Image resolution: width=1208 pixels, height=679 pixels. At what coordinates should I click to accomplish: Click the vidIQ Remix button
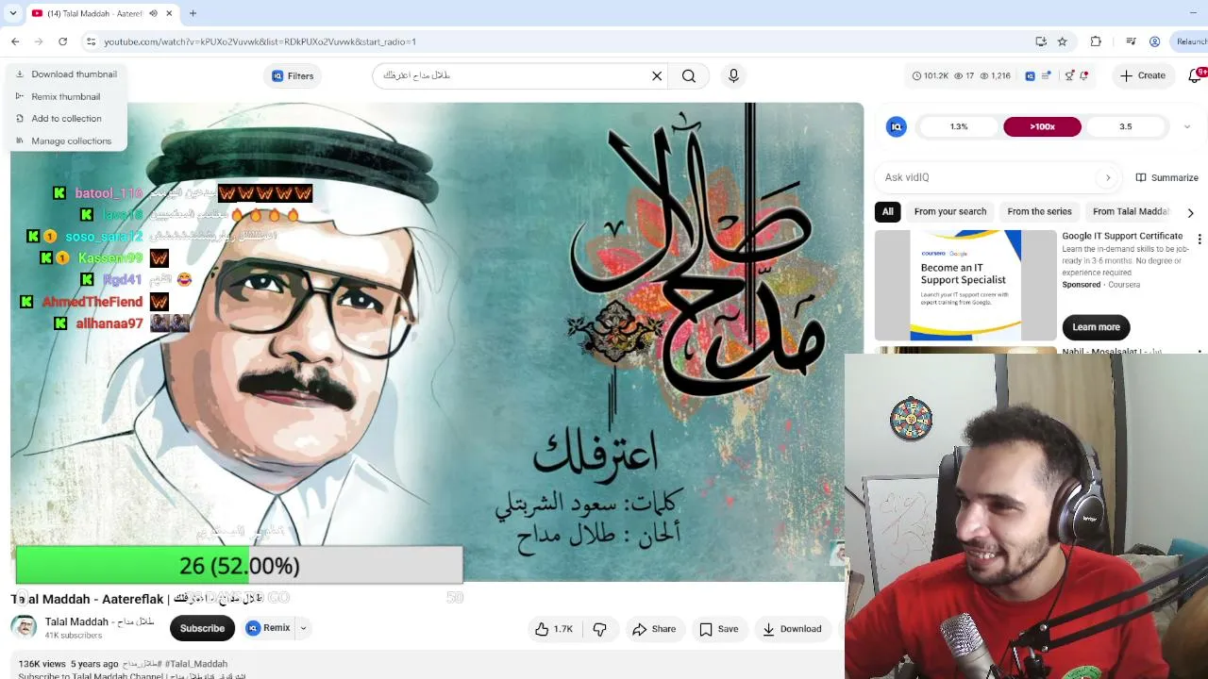point(268,628)
